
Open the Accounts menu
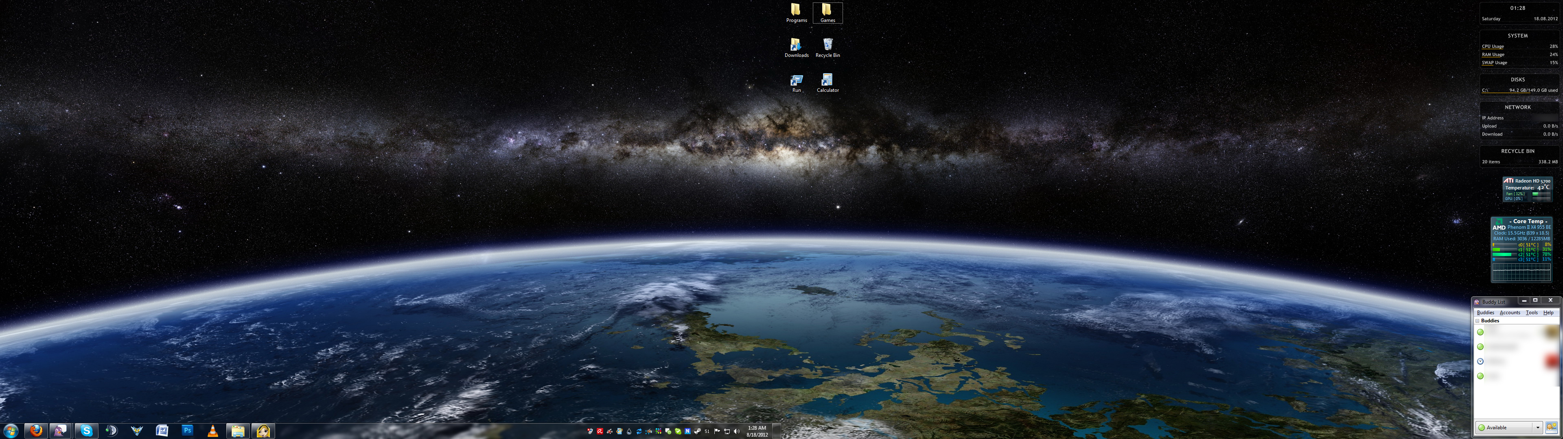[x=1510, y=312]
